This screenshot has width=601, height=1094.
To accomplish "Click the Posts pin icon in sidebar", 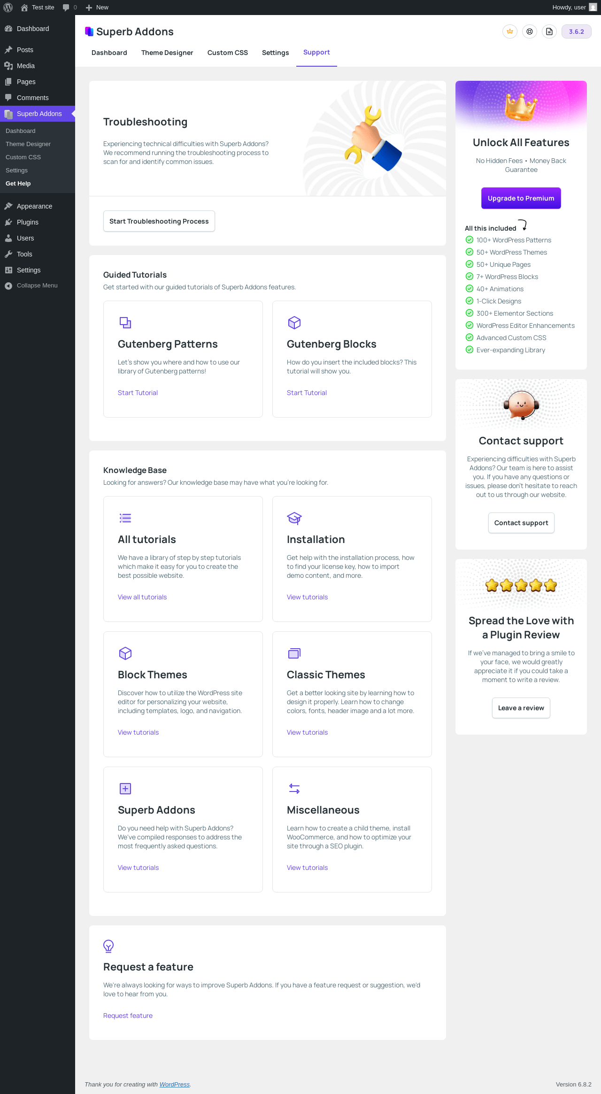I will [8, 50].
